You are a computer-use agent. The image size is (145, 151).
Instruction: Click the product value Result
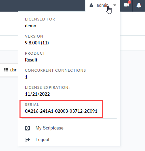tap(31, 60)
